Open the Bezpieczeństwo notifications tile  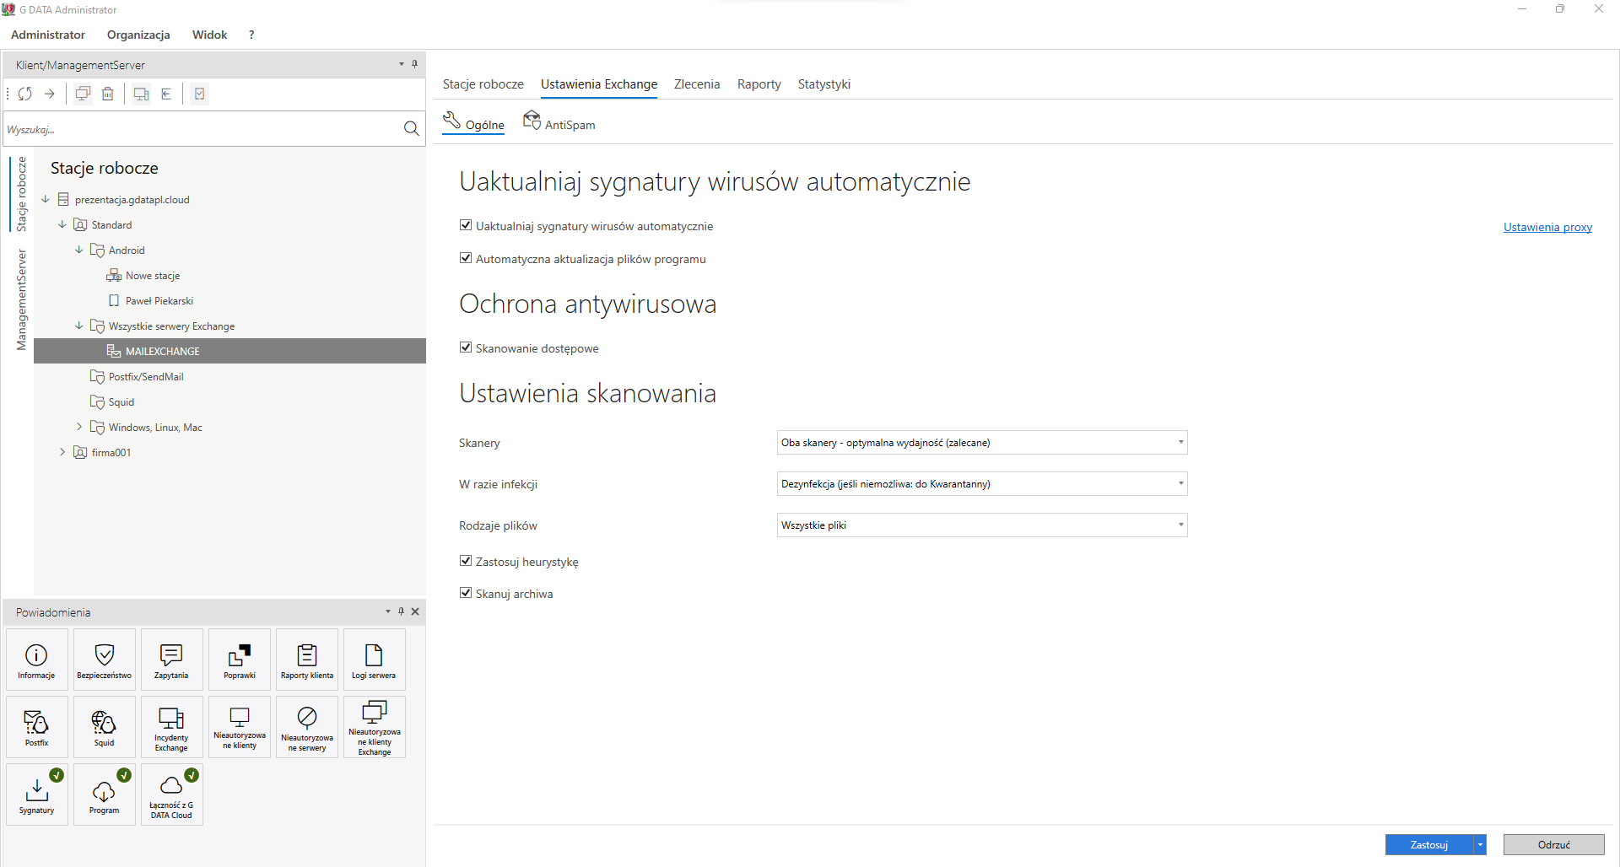tap(105, 660)
